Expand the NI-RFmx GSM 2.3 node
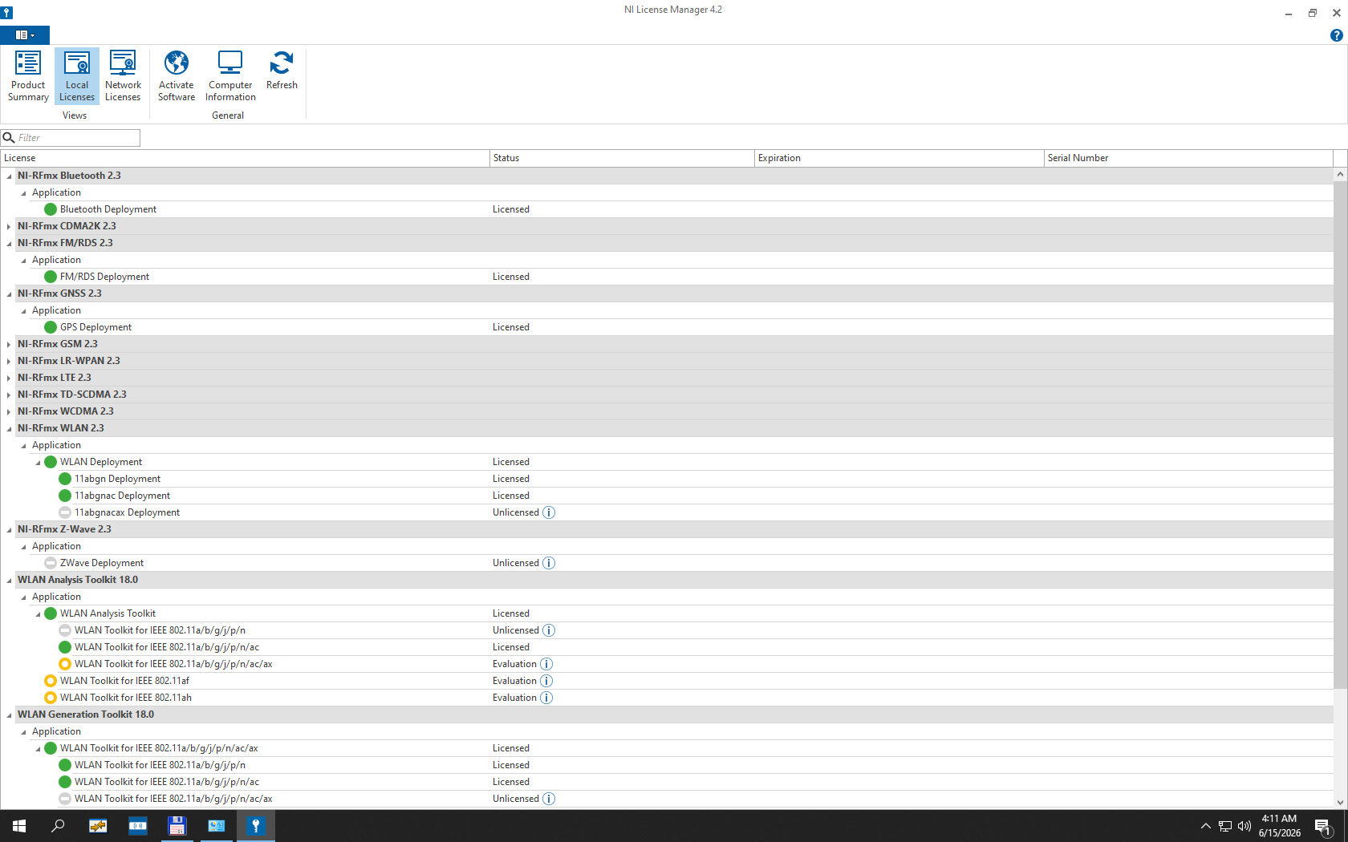The height and width of the screenshot is (842, 1348). [9, 345]
